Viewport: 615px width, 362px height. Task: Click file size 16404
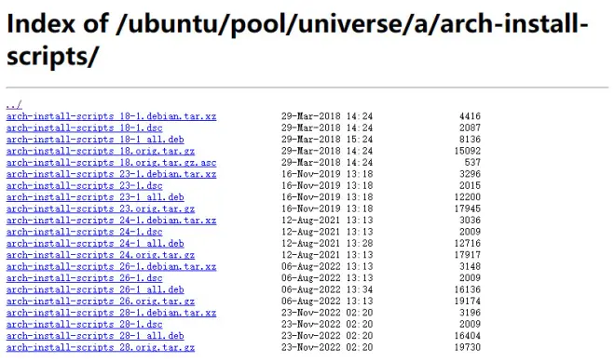[x=468, y=336]
